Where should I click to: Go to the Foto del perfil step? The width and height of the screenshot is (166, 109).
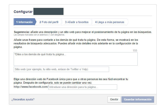tap(49, 22)
